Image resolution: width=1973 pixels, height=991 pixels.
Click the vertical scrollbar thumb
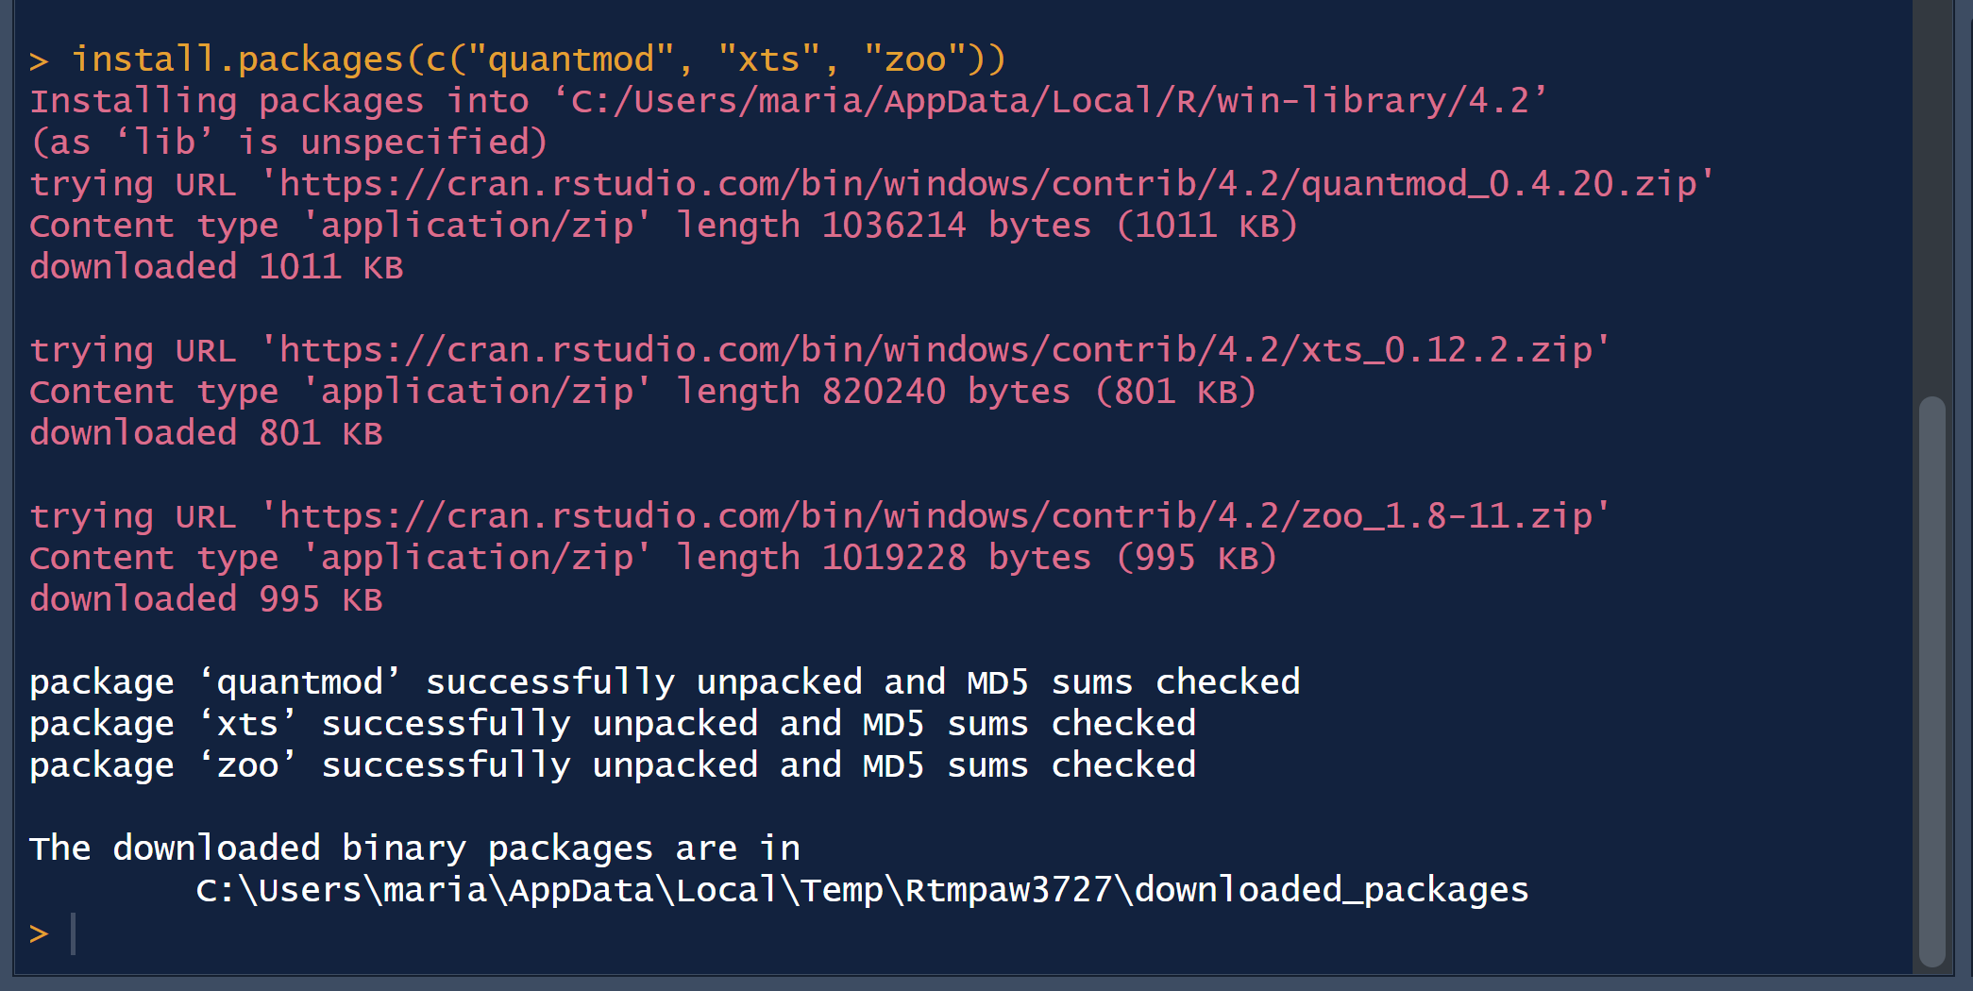coord(1932,681)
